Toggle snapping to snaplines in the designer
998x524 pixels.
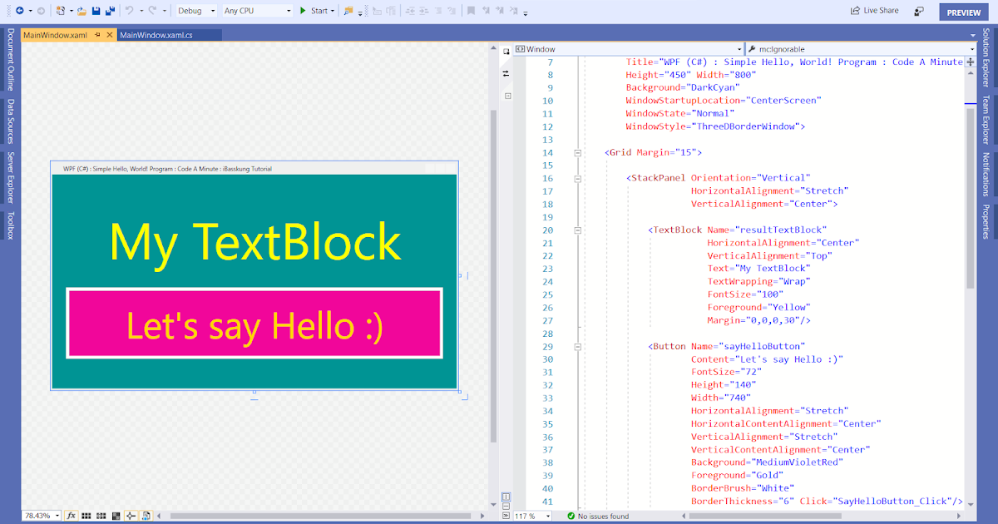130,516
